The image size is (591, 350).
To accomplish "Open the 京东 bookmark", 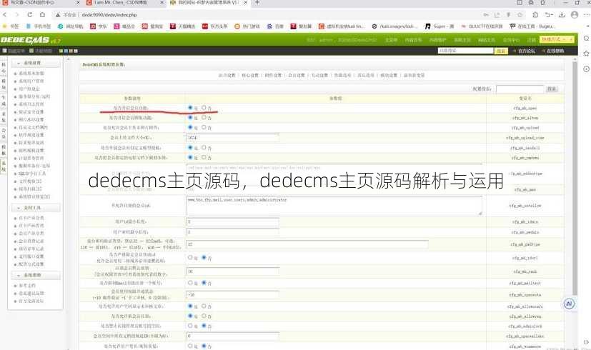I will pos(98,26).
